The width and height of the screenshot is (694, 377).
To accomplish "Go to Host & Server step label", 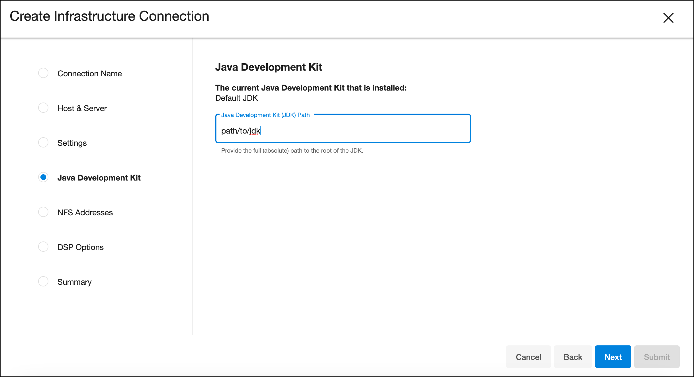I will coord(82,108).
